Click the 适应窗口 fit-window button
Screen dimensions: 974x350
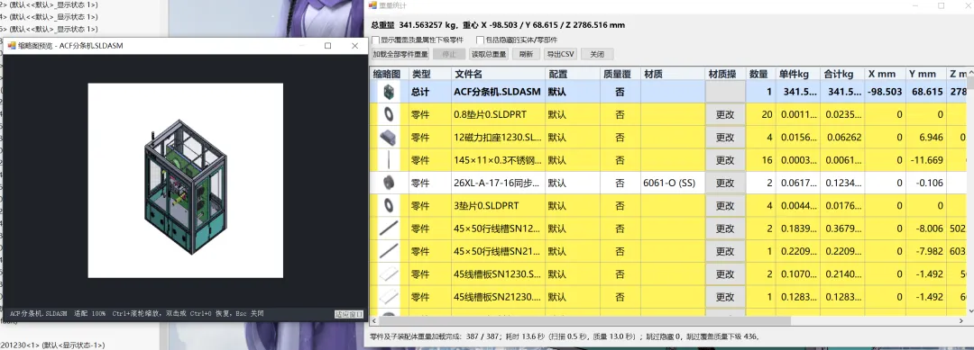pyautogui.click(x=348, y=314)
